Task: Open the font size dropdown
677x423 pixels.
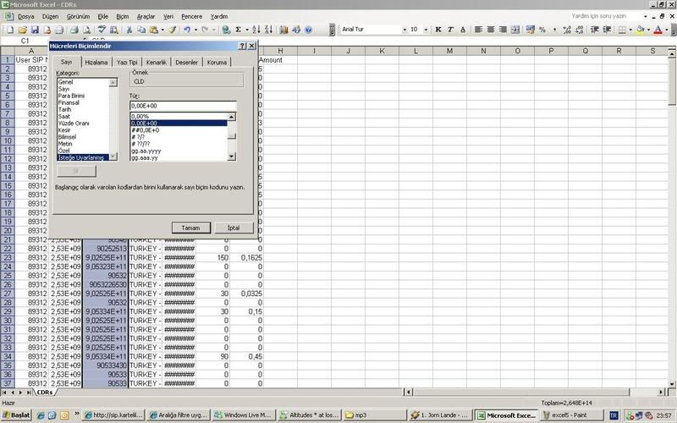Action: (426, 30)
